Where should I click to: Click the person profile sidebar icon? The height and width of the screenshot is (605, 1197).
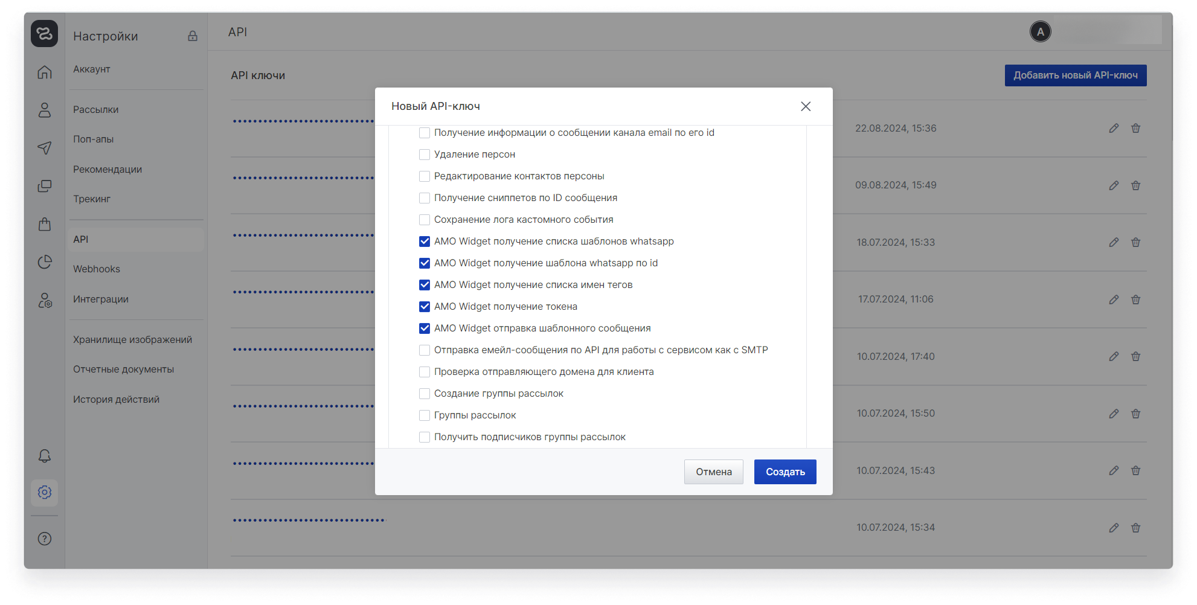[x=45, y=110]
